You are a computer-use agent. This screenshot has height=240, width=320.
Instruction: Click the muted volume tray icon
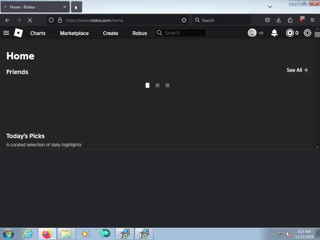288,234
